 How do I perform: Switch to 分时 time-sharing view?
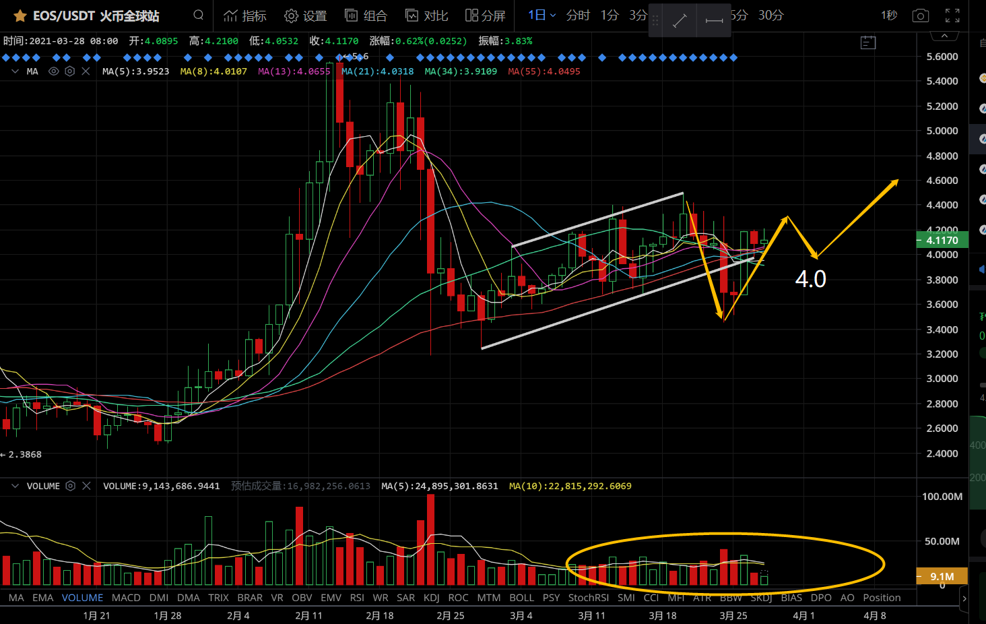click(578, 15)
